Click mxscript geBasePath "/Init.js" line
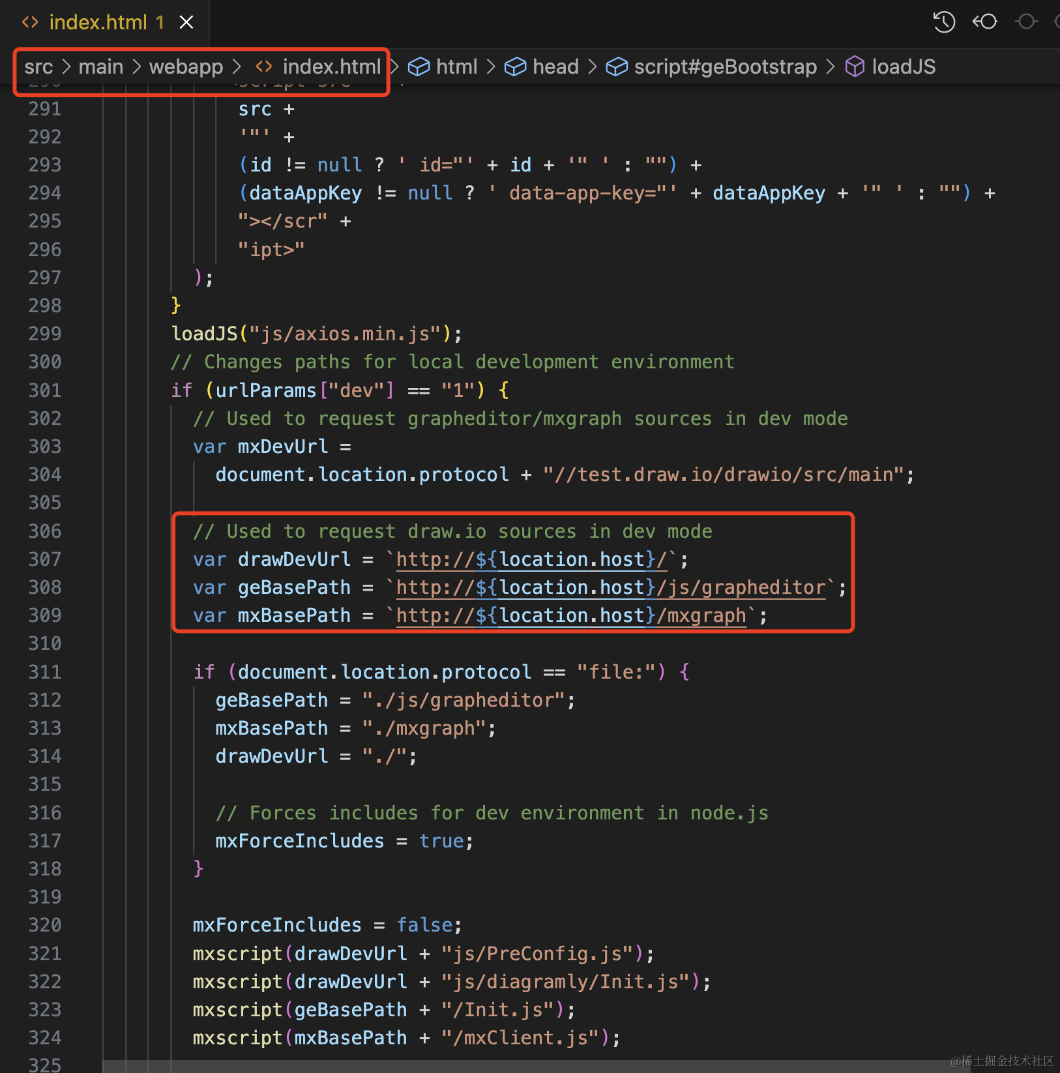1060x1073 pixels. click(384, 1010)
